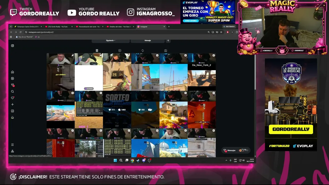
Task: Go back with the browser back arrow
Action: coord(11,32)
